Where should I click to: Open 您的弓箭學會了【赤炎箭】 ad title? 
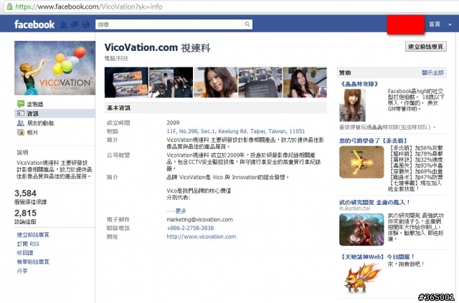(x=373, y=140)
